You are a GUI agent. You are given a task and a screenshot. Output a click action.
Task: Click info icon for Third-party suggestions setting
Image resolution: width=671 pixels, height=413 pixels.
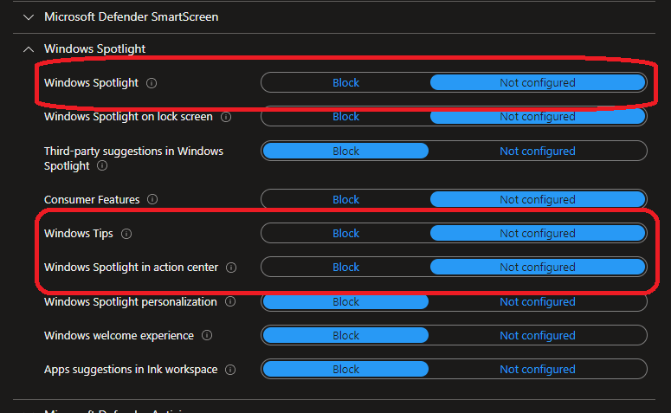click(x=102, y=165)
